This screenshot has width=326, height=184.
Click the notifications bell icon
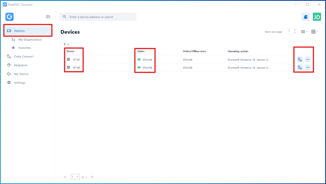pos(305,17)
